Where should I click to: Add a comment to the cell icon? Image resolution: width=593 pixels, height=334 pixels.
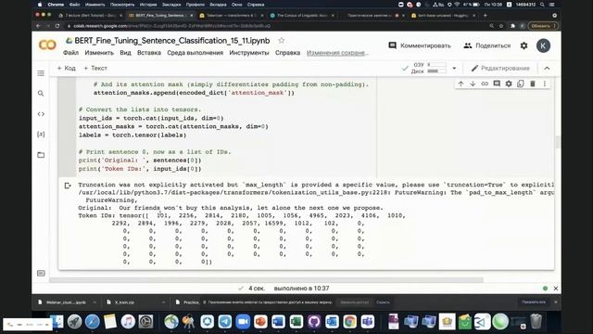click(x=497, y=83)
